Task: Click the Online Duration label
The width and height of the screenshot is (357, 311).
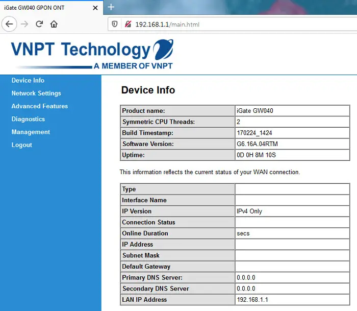Action: (145, 233)
